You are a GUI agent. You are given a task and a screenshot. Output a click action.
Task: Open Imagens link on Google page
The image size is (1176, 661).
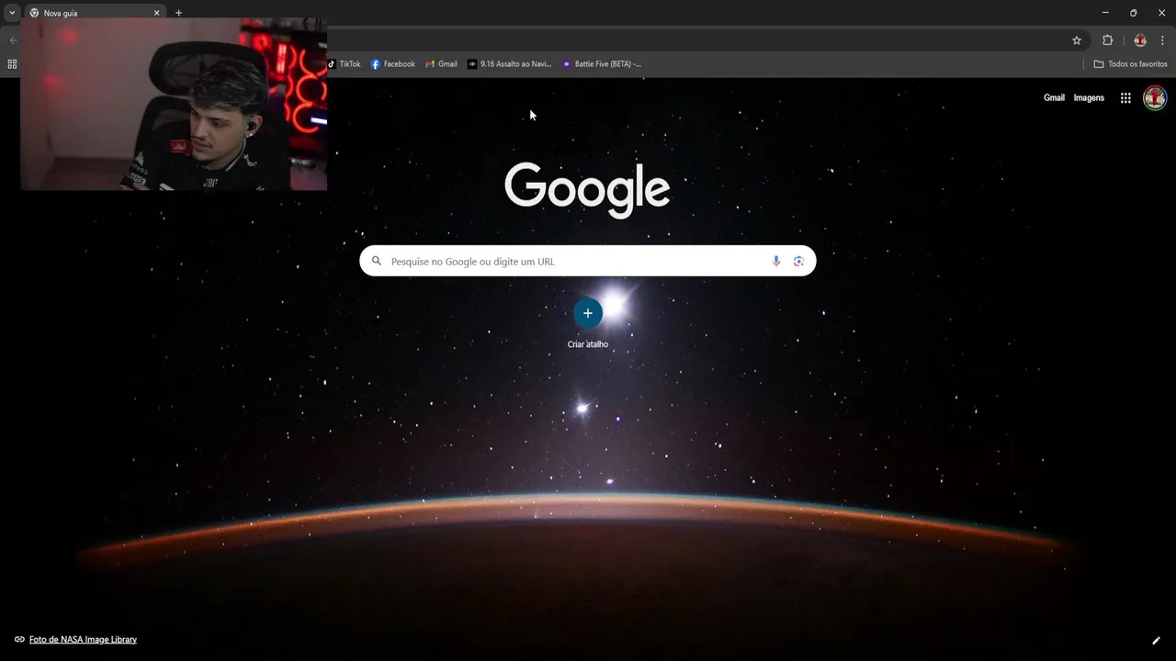point(1089,98)
